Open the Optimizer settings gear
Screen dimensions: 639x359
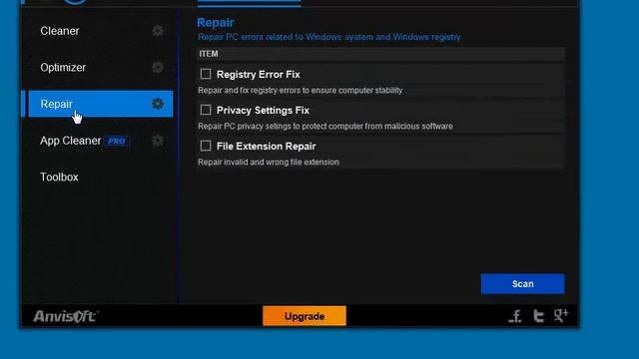[x=158, y=67]
